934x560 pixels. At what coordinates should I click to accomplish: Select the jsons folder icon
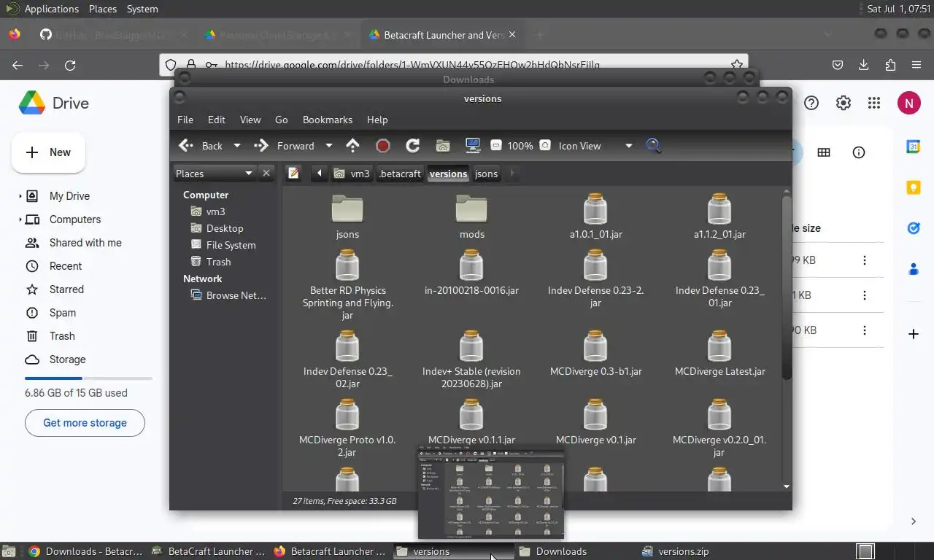click(347, 209)
